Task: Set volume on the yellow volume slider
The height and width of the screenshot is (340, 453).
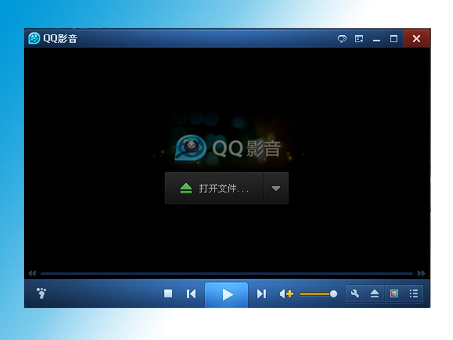Action: pos(318,294)
